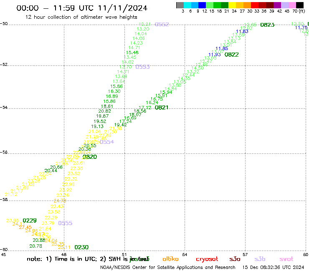309x271 pixels.
Task: Click the black swatch at the legend end
Action: [299, 5]
